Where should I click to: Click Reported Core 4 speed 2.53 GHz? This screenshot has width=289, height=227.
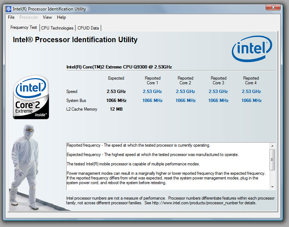click(252, 92)
